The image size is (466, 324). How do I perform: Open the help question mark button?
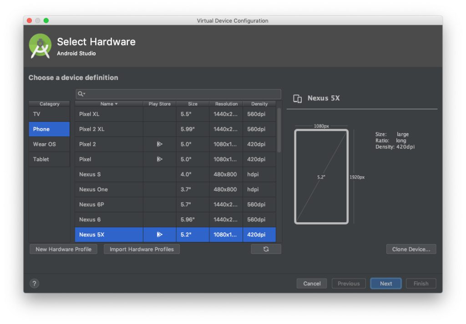[x=35, y=284]
